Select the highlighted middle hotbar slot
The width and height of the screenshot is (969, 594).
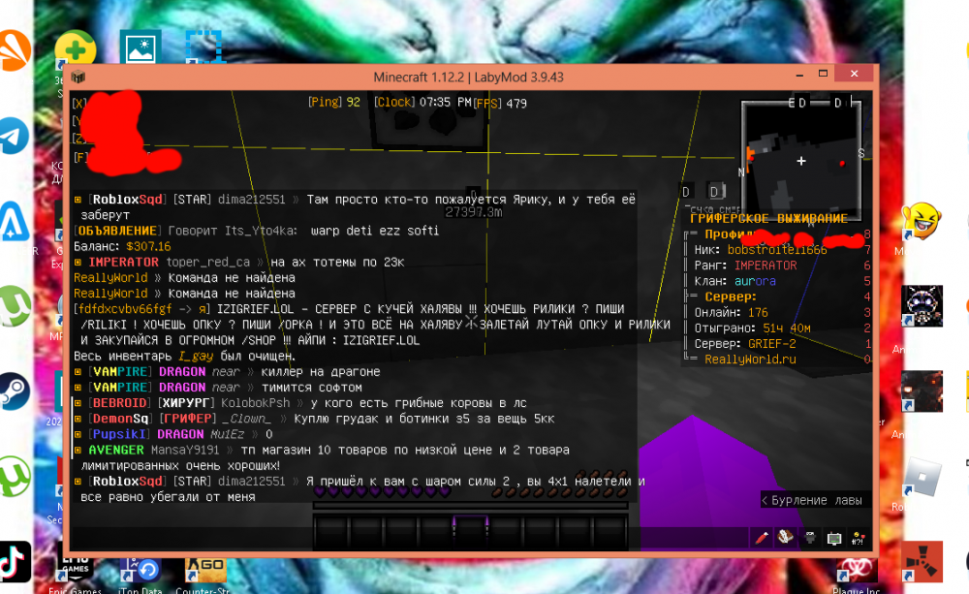[470, 532]
